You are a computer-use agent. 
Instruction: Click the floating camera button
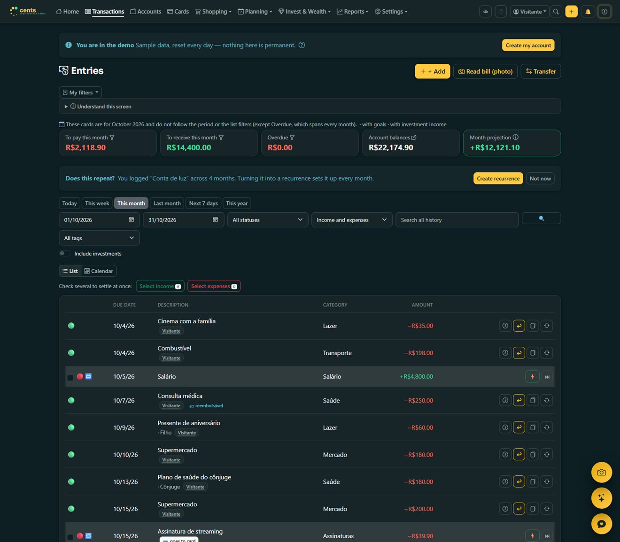(601, 473)
